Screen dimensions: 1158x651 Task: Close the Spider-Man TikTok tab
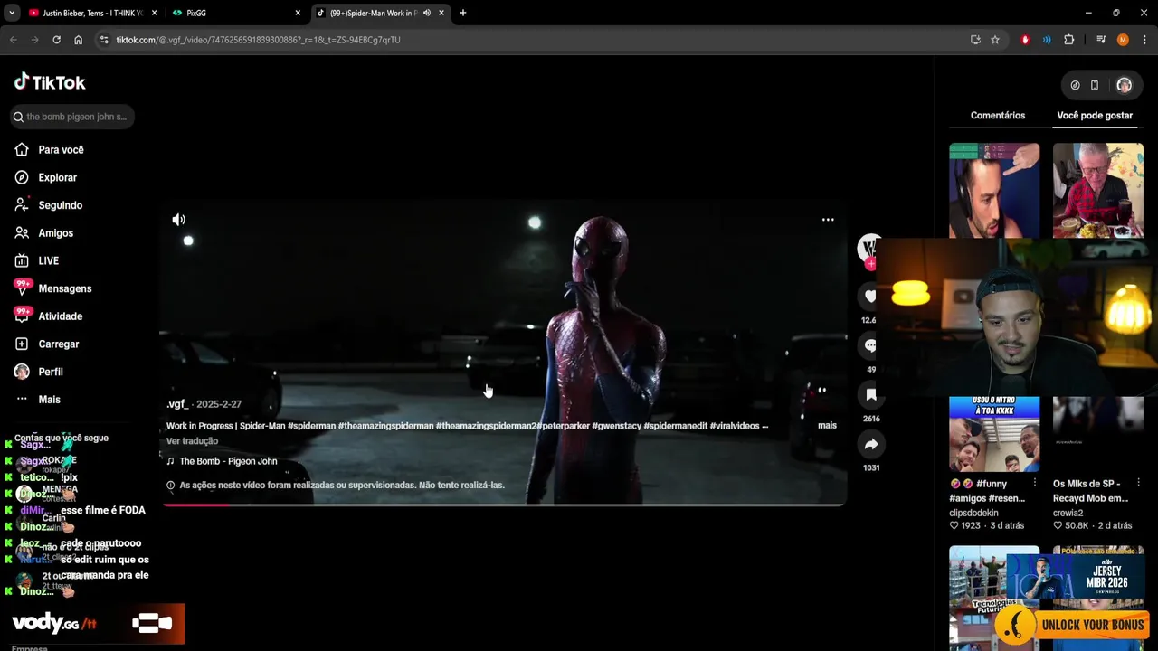[x=441, y=13]
